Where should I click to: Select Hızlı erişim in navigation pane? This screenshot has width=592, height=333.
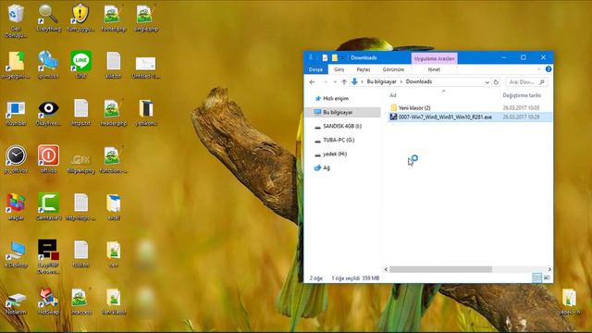(336, 99)
